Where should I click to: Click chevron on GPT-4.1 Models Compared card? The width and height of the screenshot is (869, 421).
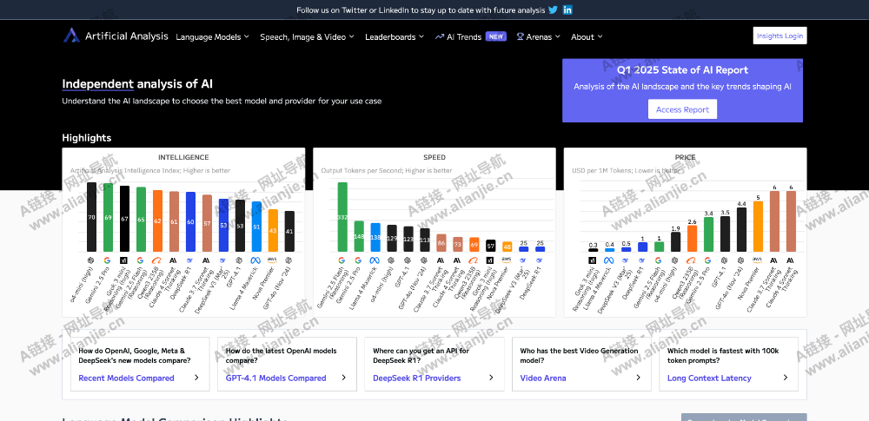pyautogui.click(x=343, y=378)
